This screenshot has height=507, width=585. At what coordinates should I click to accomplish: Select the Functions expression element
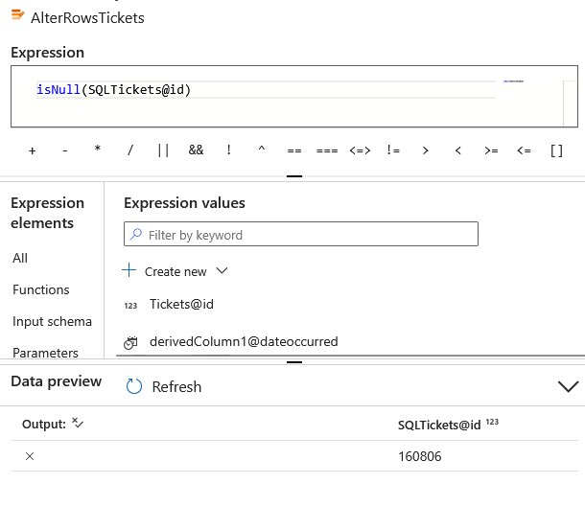[x=41, y=289]
